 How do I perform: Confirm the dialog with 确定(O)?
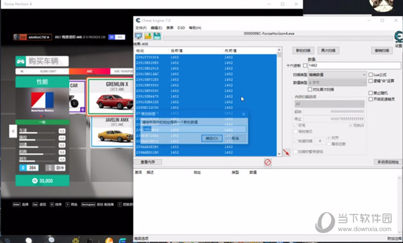coord(212,138)
